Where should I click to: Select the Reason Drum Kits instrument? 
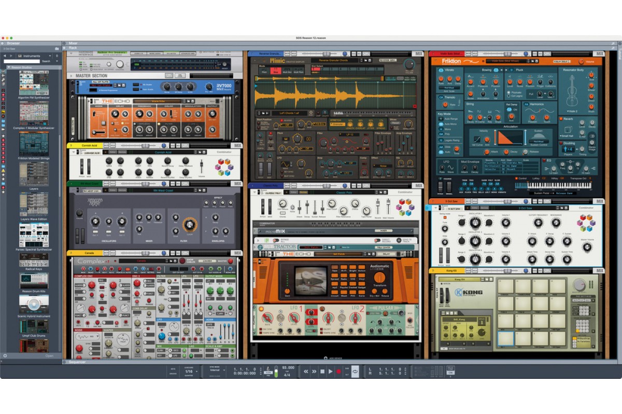(x=34, y=280)
